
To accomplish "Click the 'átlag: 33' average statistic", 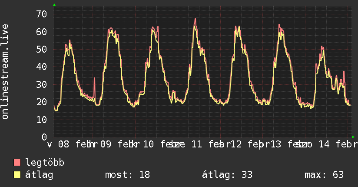I will pos(227,175).
